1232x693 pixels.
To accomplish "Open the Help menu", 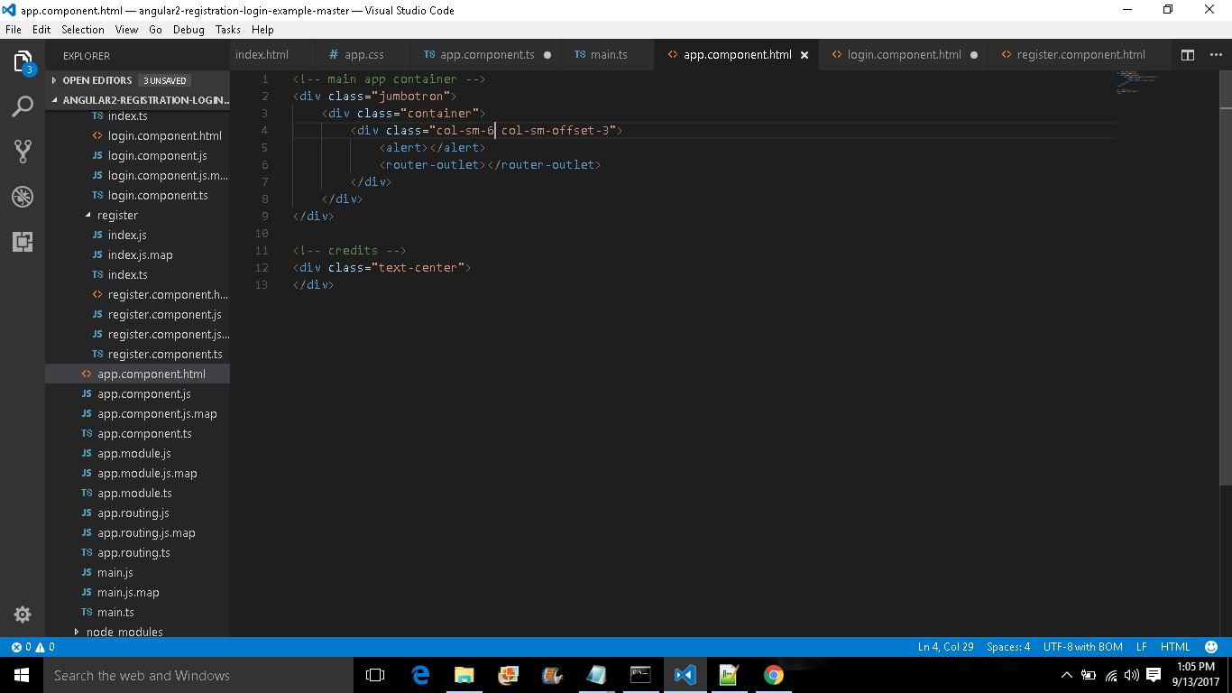I will 262,30.
